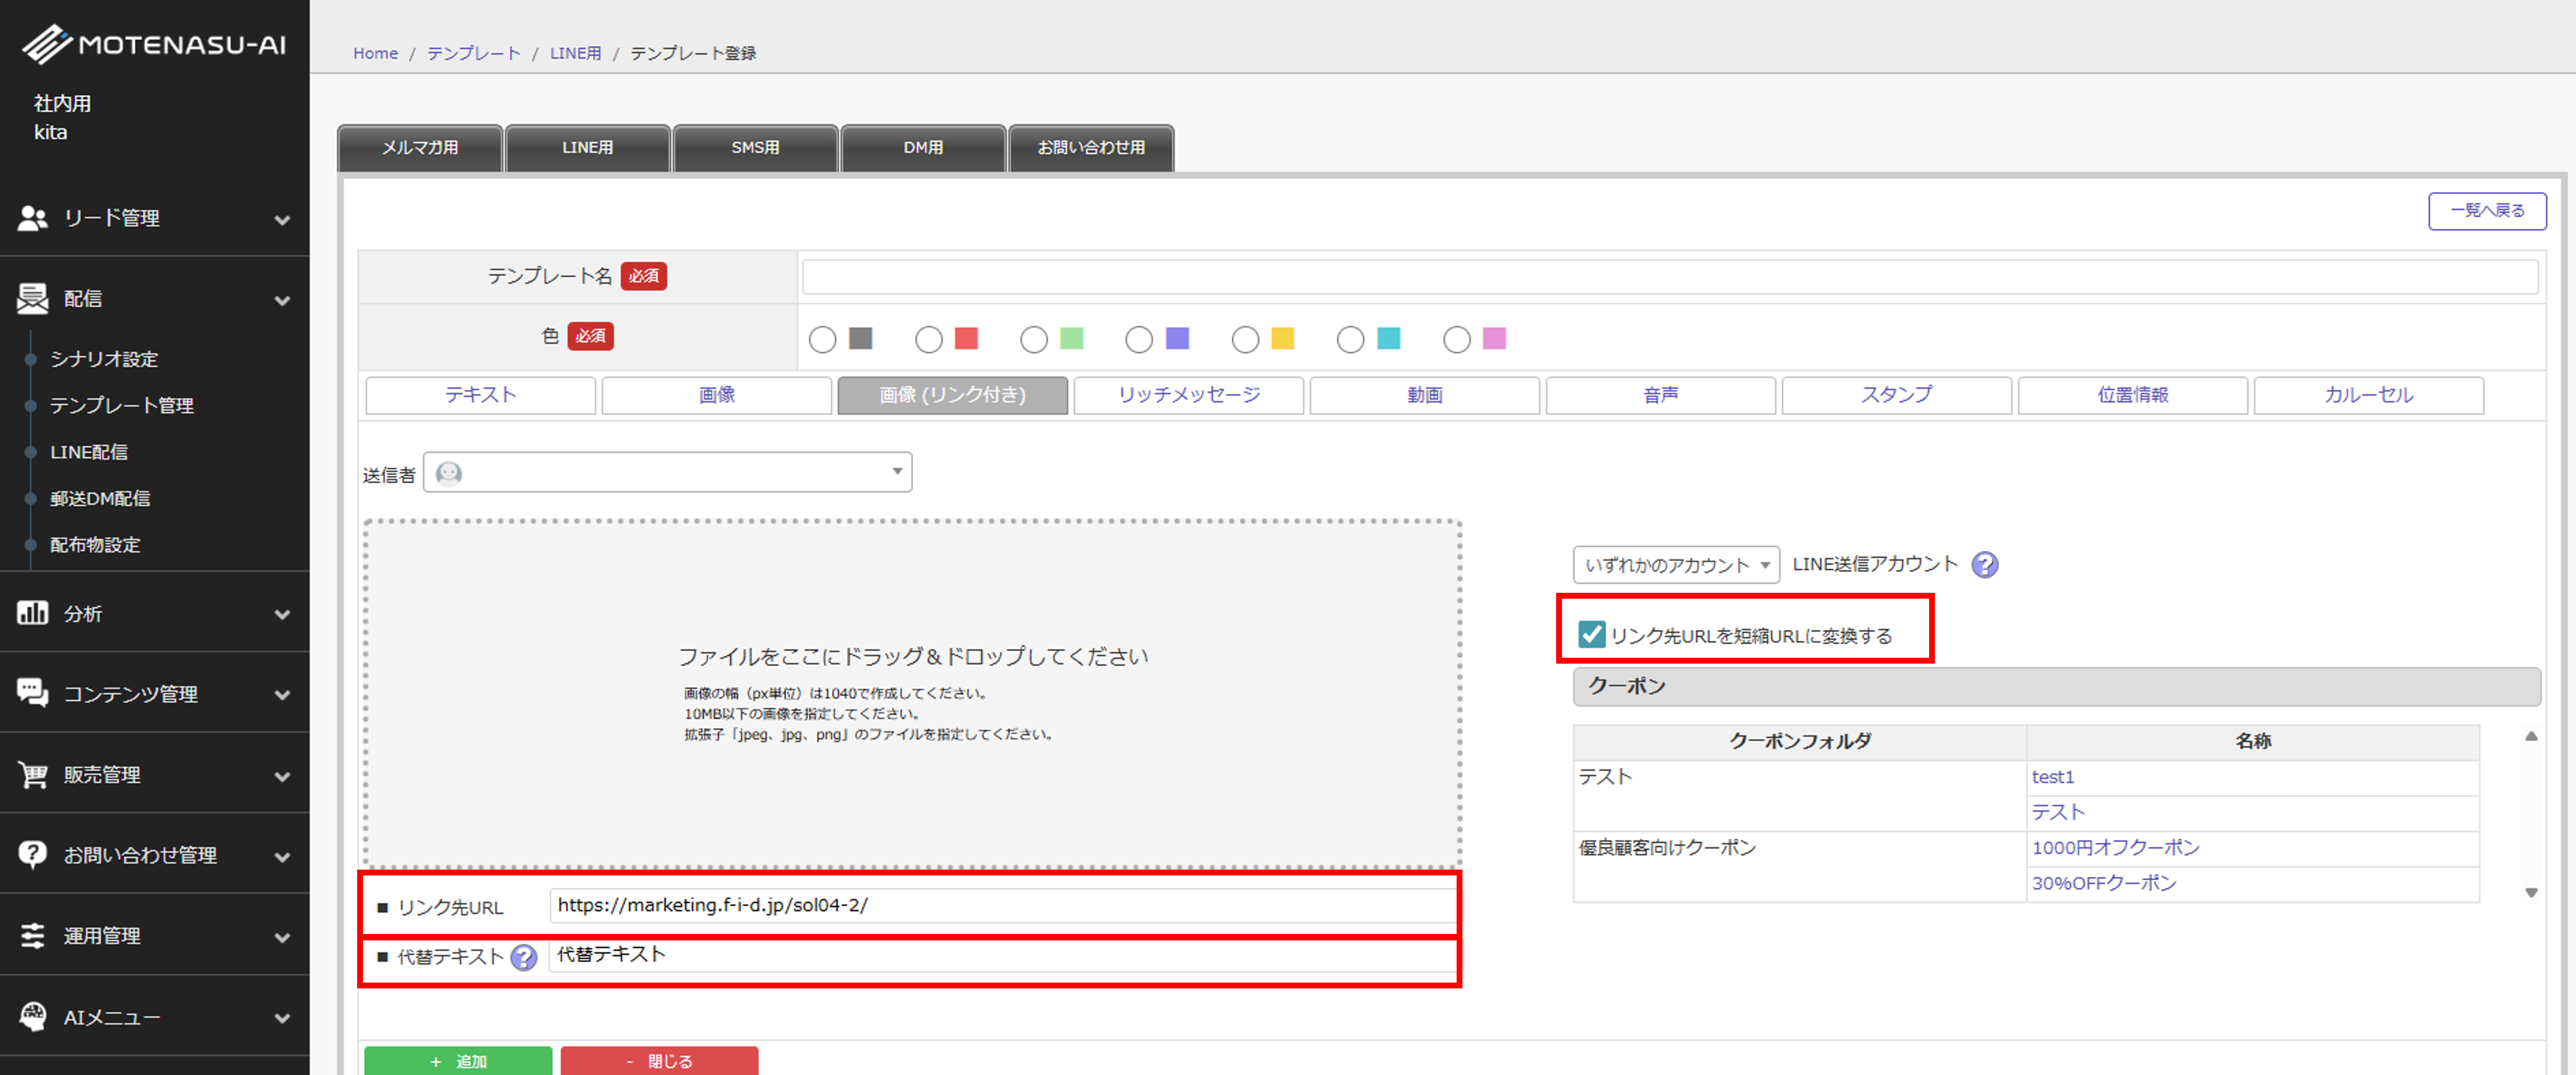
Task: Click help icon next to 代替テキスト
Action: (x=523, y=958)
